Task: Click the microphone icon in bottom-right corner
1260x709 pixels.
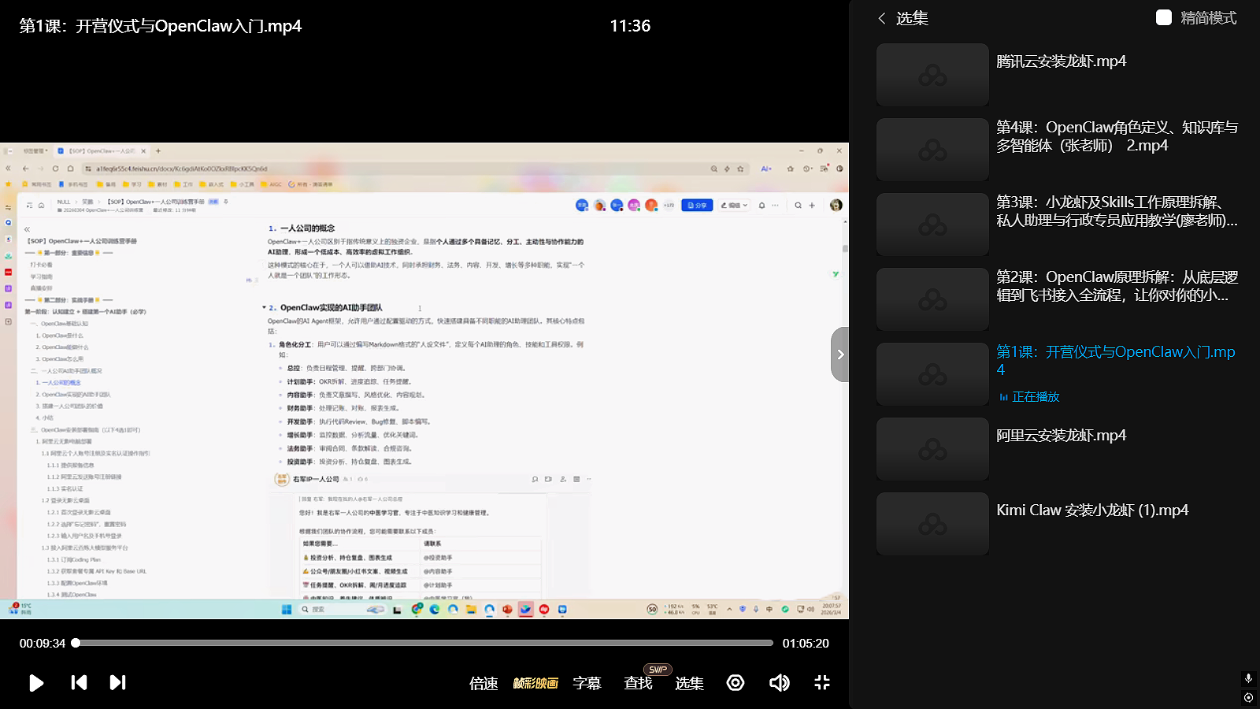Action: (x=1248, y=678)
